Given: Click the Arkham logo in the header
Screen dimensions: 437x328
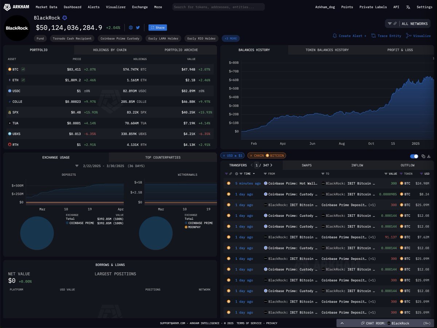Looking at the screenshot, I should 16,7.
